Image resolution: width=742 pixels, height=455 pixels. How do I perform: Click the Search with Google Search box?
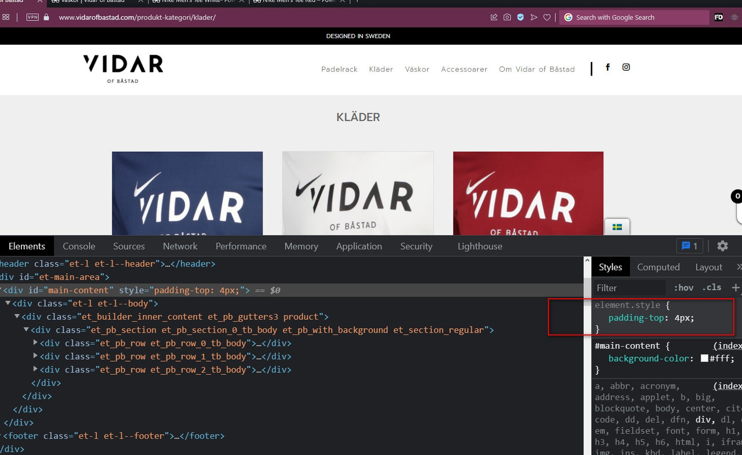pyautogui.click(x=634, y=17)
